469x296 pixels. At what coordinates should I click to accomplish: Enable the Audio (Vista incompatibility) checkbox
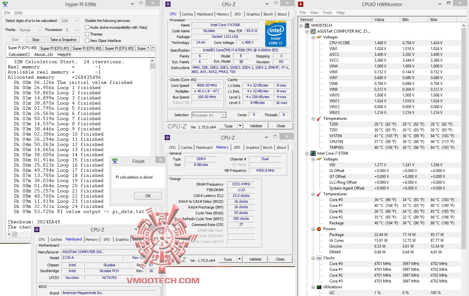click(x=87, y=27)
